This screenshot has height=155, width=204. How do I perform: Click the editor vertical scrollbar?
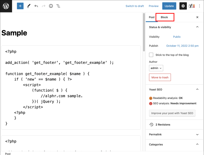(x=144, y=32)
